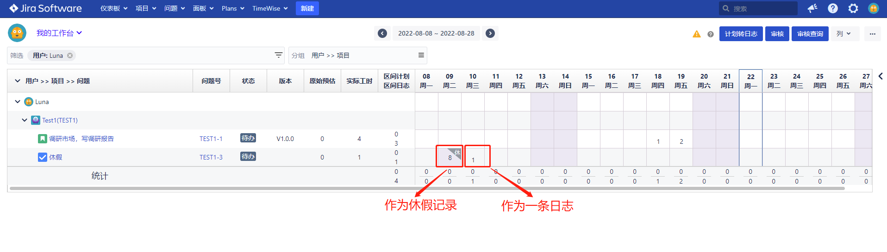Screen dimensions: 887x252
Task: Open the grouping hamburger menu icon
Action: tap(421, 55)
